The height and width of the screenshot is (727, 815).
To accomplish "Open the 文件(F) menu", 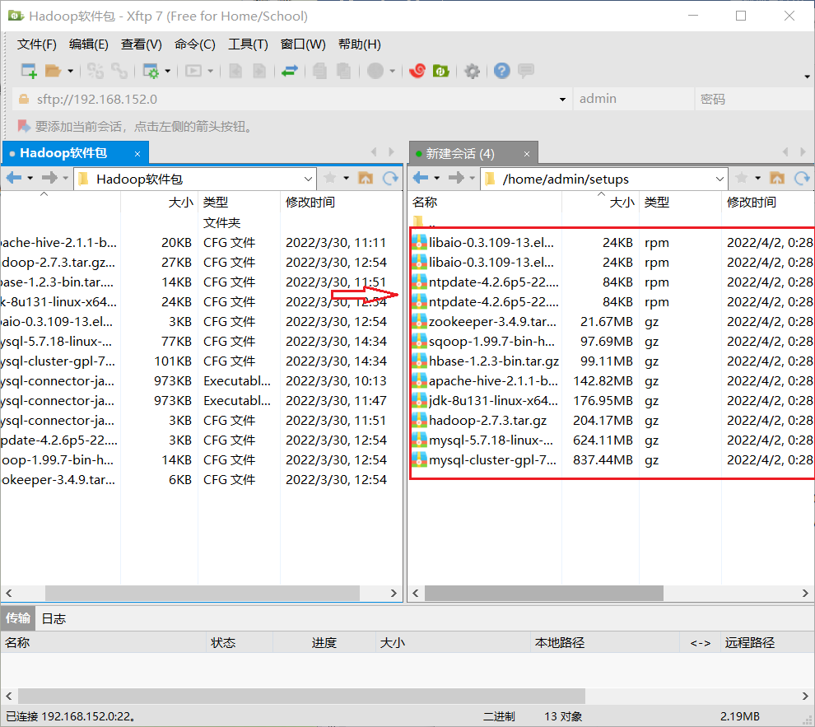I will coord(36,44).
